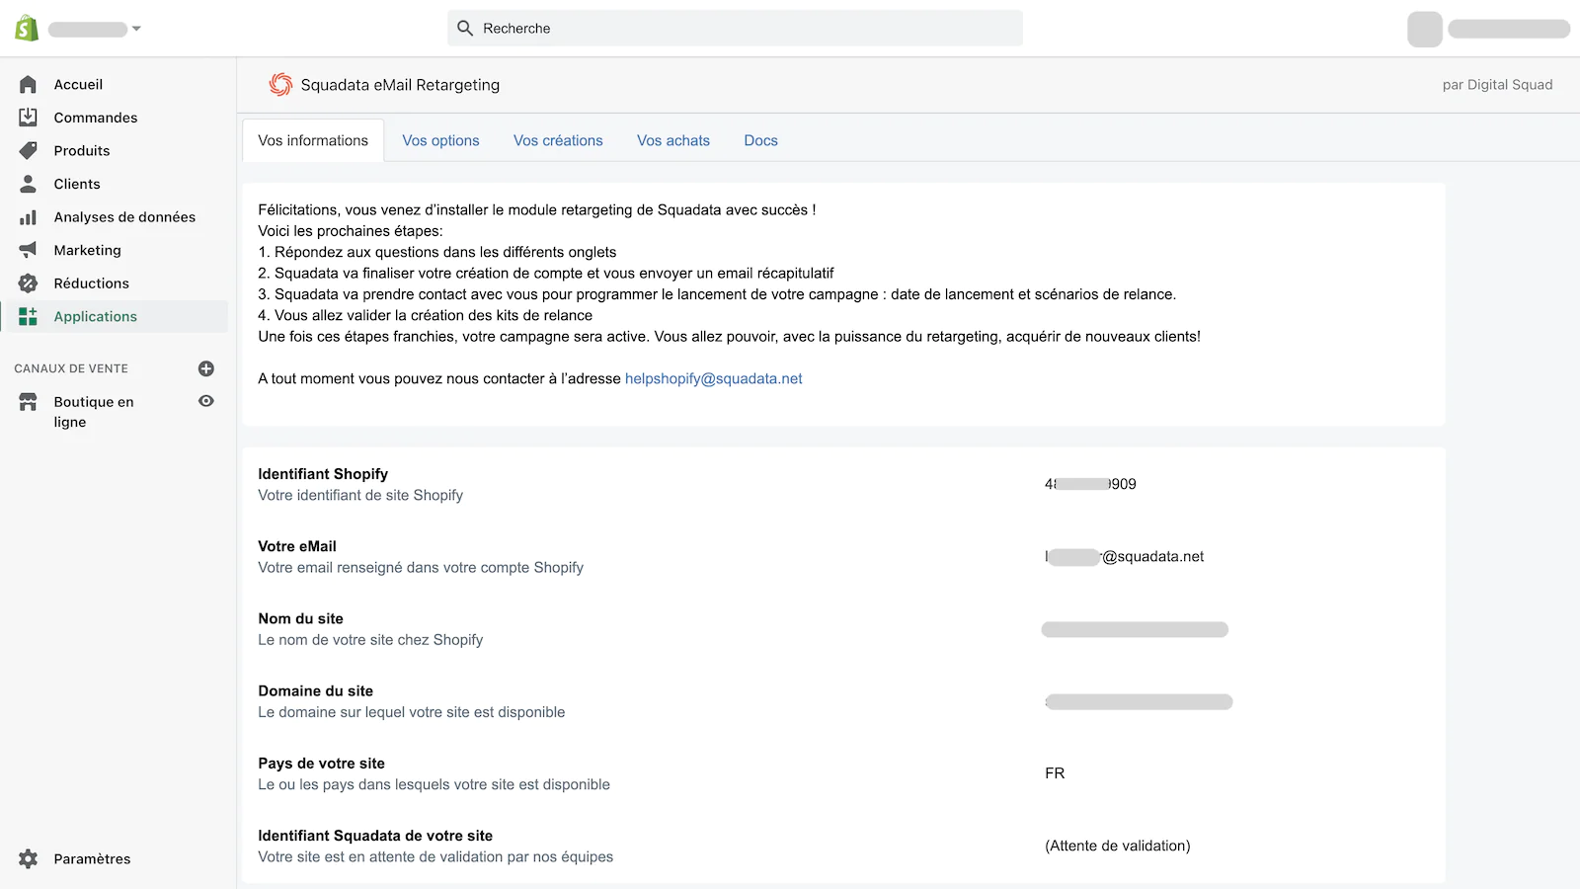Viewport: 1580px width, 889px height.
Task: Click the @squadata.net email value
Action: [x=1125, y=556]
